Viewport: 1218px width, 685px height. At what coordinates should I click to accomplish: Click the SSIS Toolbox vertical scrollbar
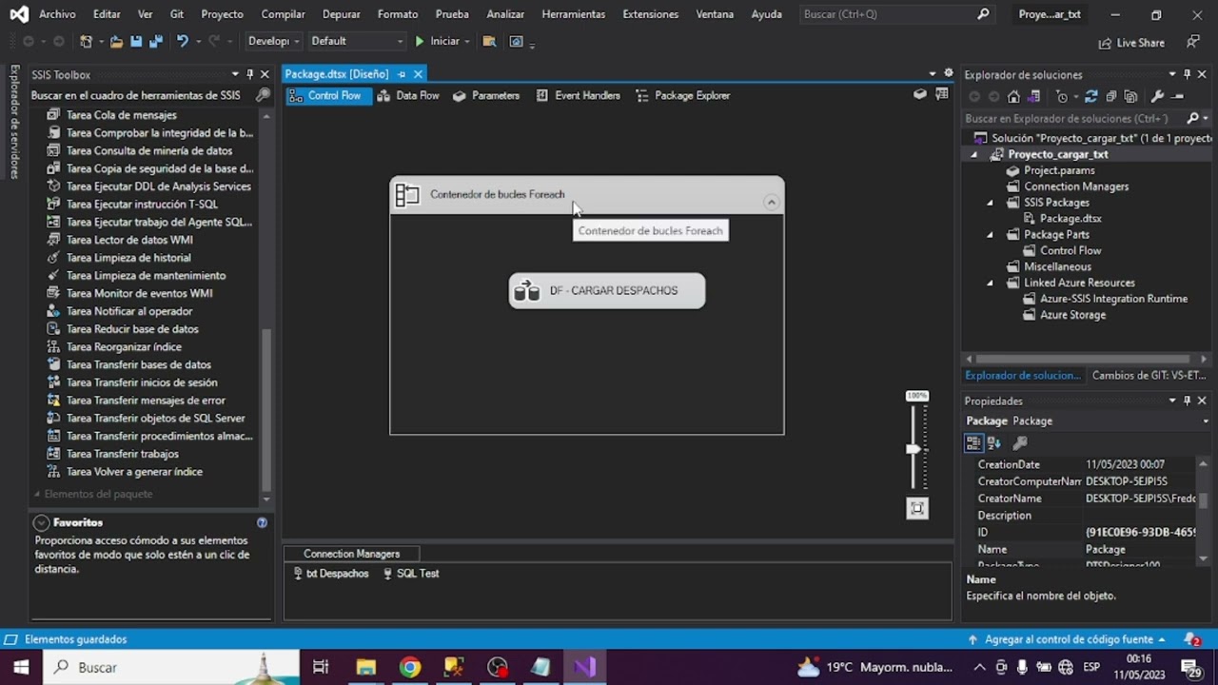tap(266, 409)
